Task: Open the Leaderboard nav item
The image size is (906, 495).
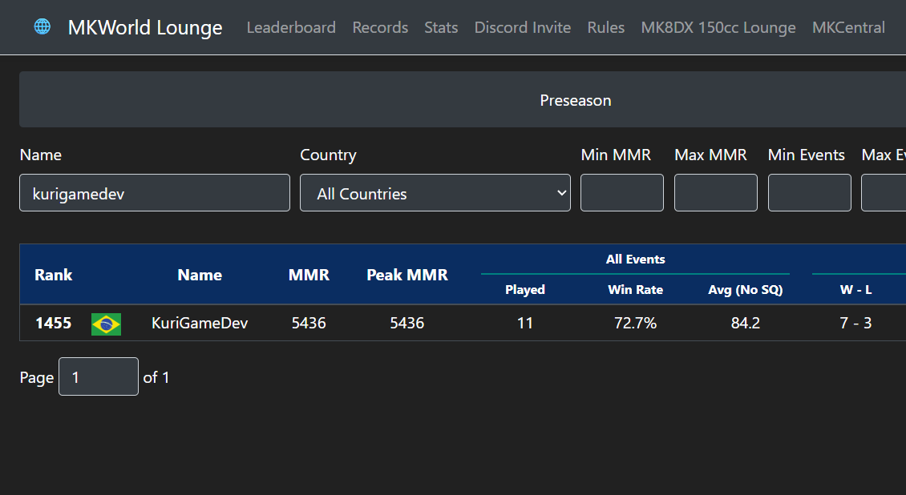Action: click(x=291, y=27)
